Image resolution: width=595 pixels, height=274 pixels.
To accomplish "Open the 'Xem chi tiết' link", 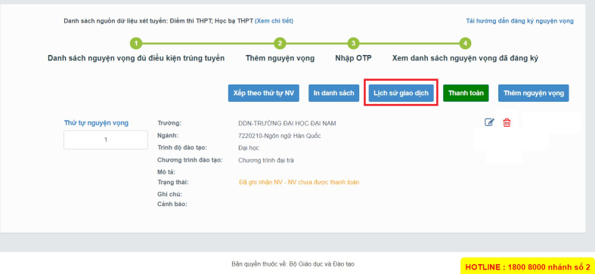I will pyautogui.click(x=274, y=21).
